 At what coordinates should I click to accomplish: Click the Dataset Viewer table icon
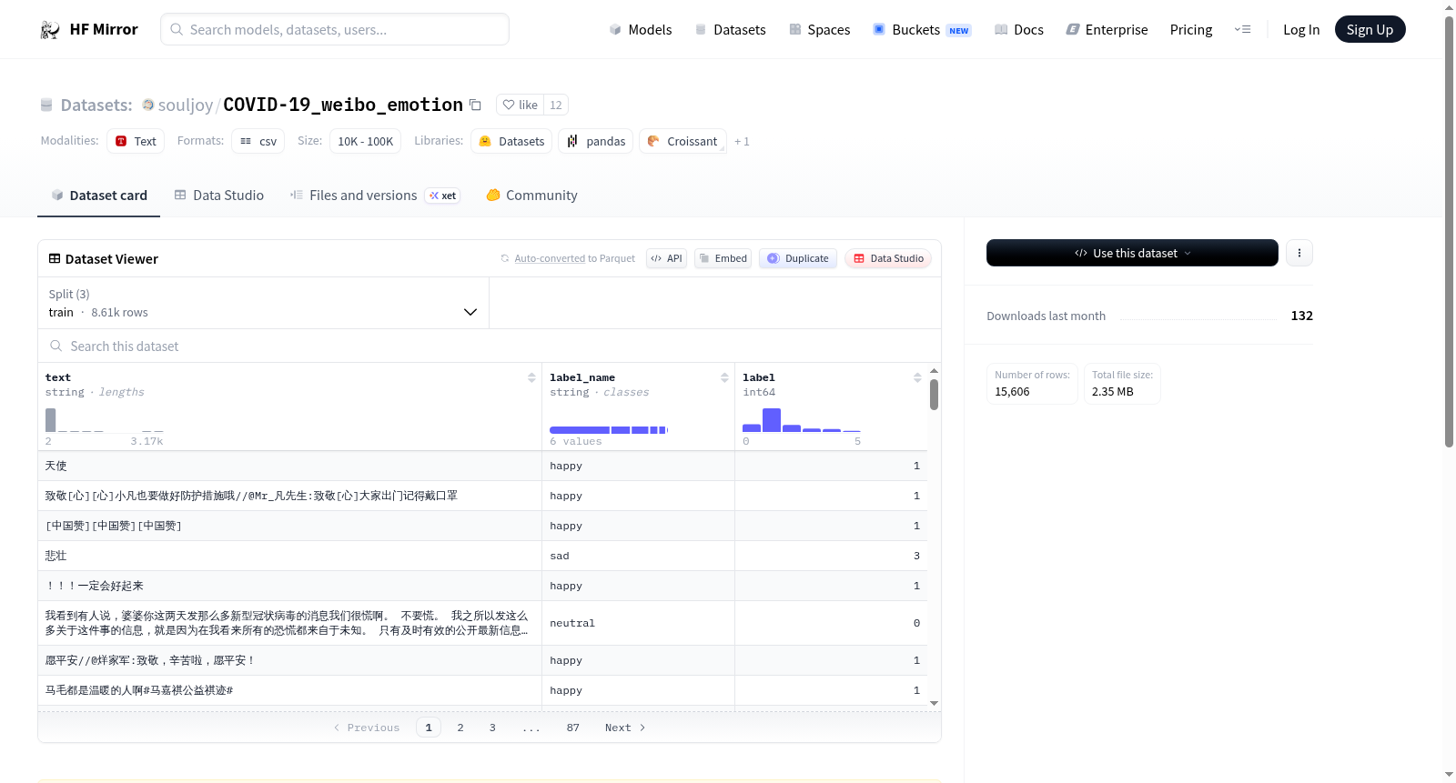tap(55, 259)
